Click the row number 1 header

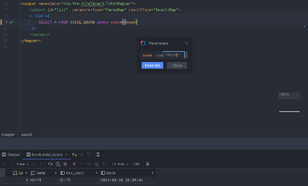click(x=3, y=180)
